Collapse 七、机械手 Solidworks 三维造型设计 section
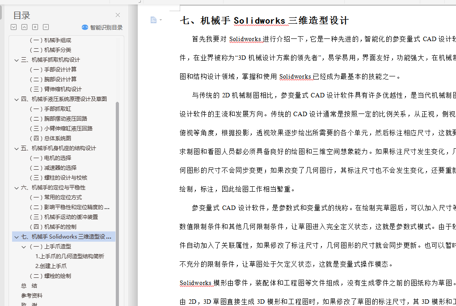This screenshot has width=456, height=306. click(x=17, y=237)
